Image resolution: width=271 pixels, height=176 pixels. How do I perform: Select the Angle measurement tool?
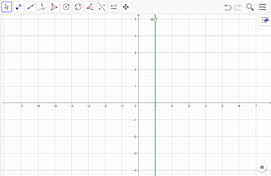click(x=90, y=7)
